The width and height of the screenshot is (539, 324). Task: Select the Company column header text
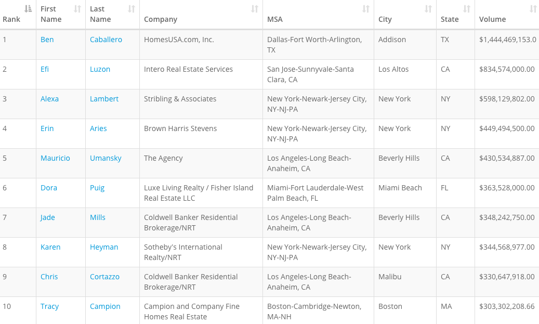point(161,19)
